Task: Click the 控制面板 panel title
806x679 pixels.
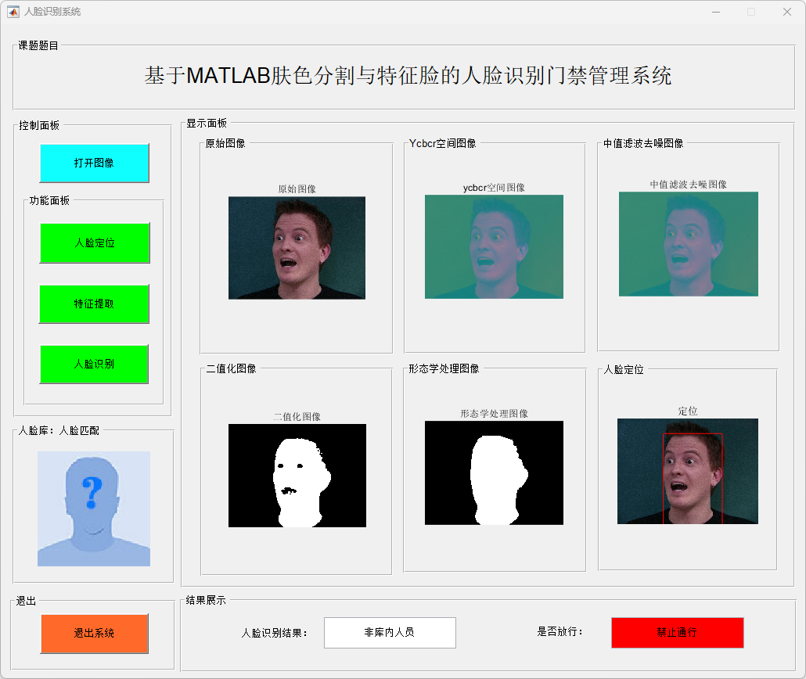Action: 39,125
